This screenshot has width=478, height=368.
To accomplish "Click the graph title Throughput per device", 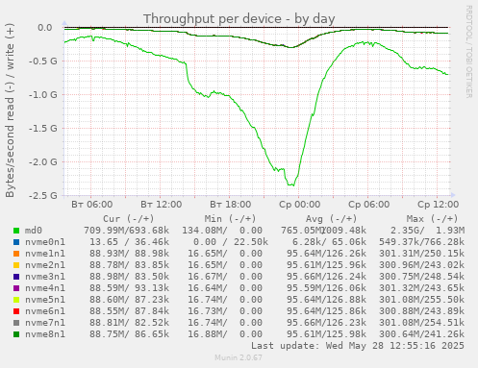I will coord(239,19).
